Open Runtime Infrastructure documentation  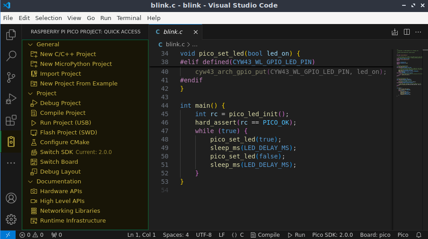[x=85, y=221]
